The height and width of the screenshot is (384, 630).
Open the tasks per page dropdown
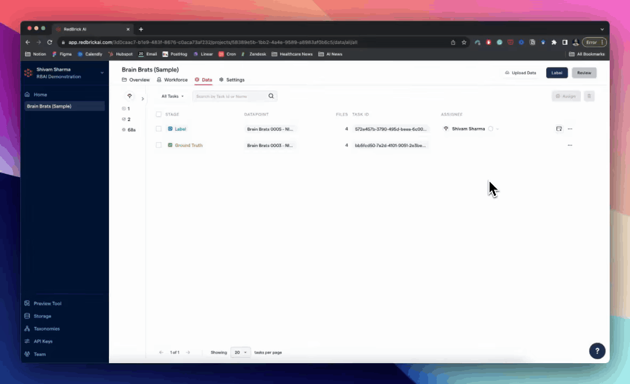(241, 353)
